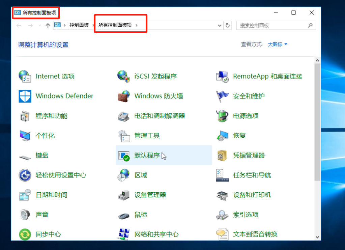Screen dimensions: 345x250
Task: Select the 所有控制面板项 breadcrumb
Action: point(115,25)
